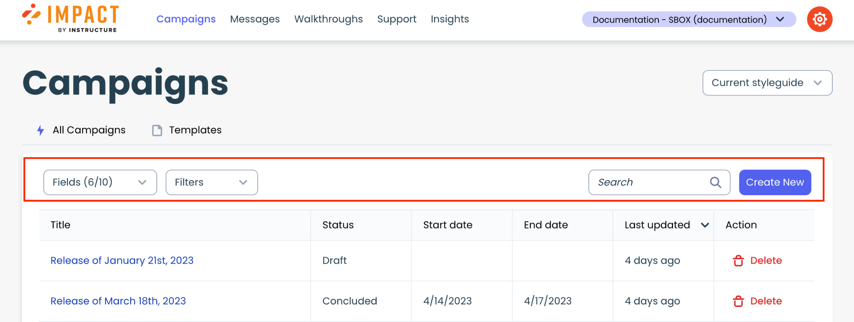Click trash icon for March 18th release
The image size is (854, 322).
click(x=738, y=301)
